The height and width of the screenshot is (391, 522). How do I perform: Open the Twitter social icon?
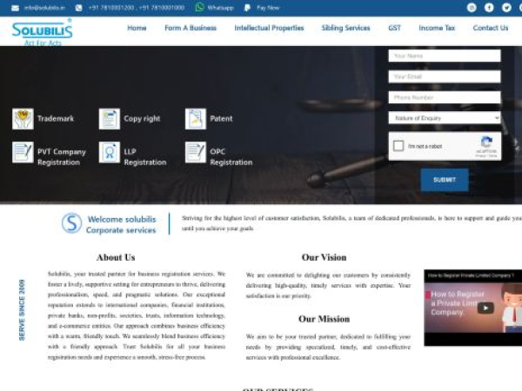point(506,7)
